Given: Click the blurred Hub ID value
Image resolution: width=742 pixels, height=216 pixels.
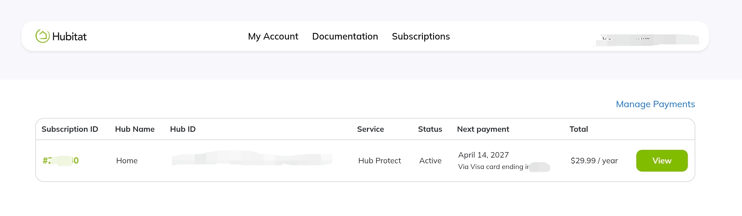Looking at the screenshot, I should click(252, 158).
